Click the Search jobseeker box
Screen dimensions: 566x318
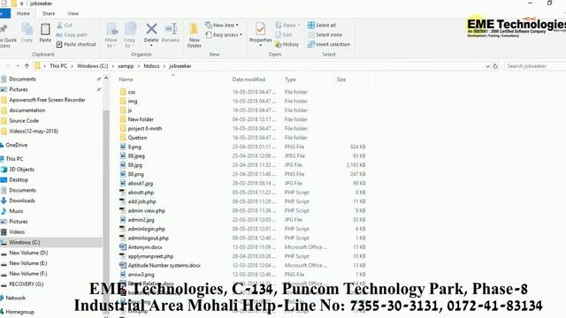pyautogui.click(x=535, y=66)
